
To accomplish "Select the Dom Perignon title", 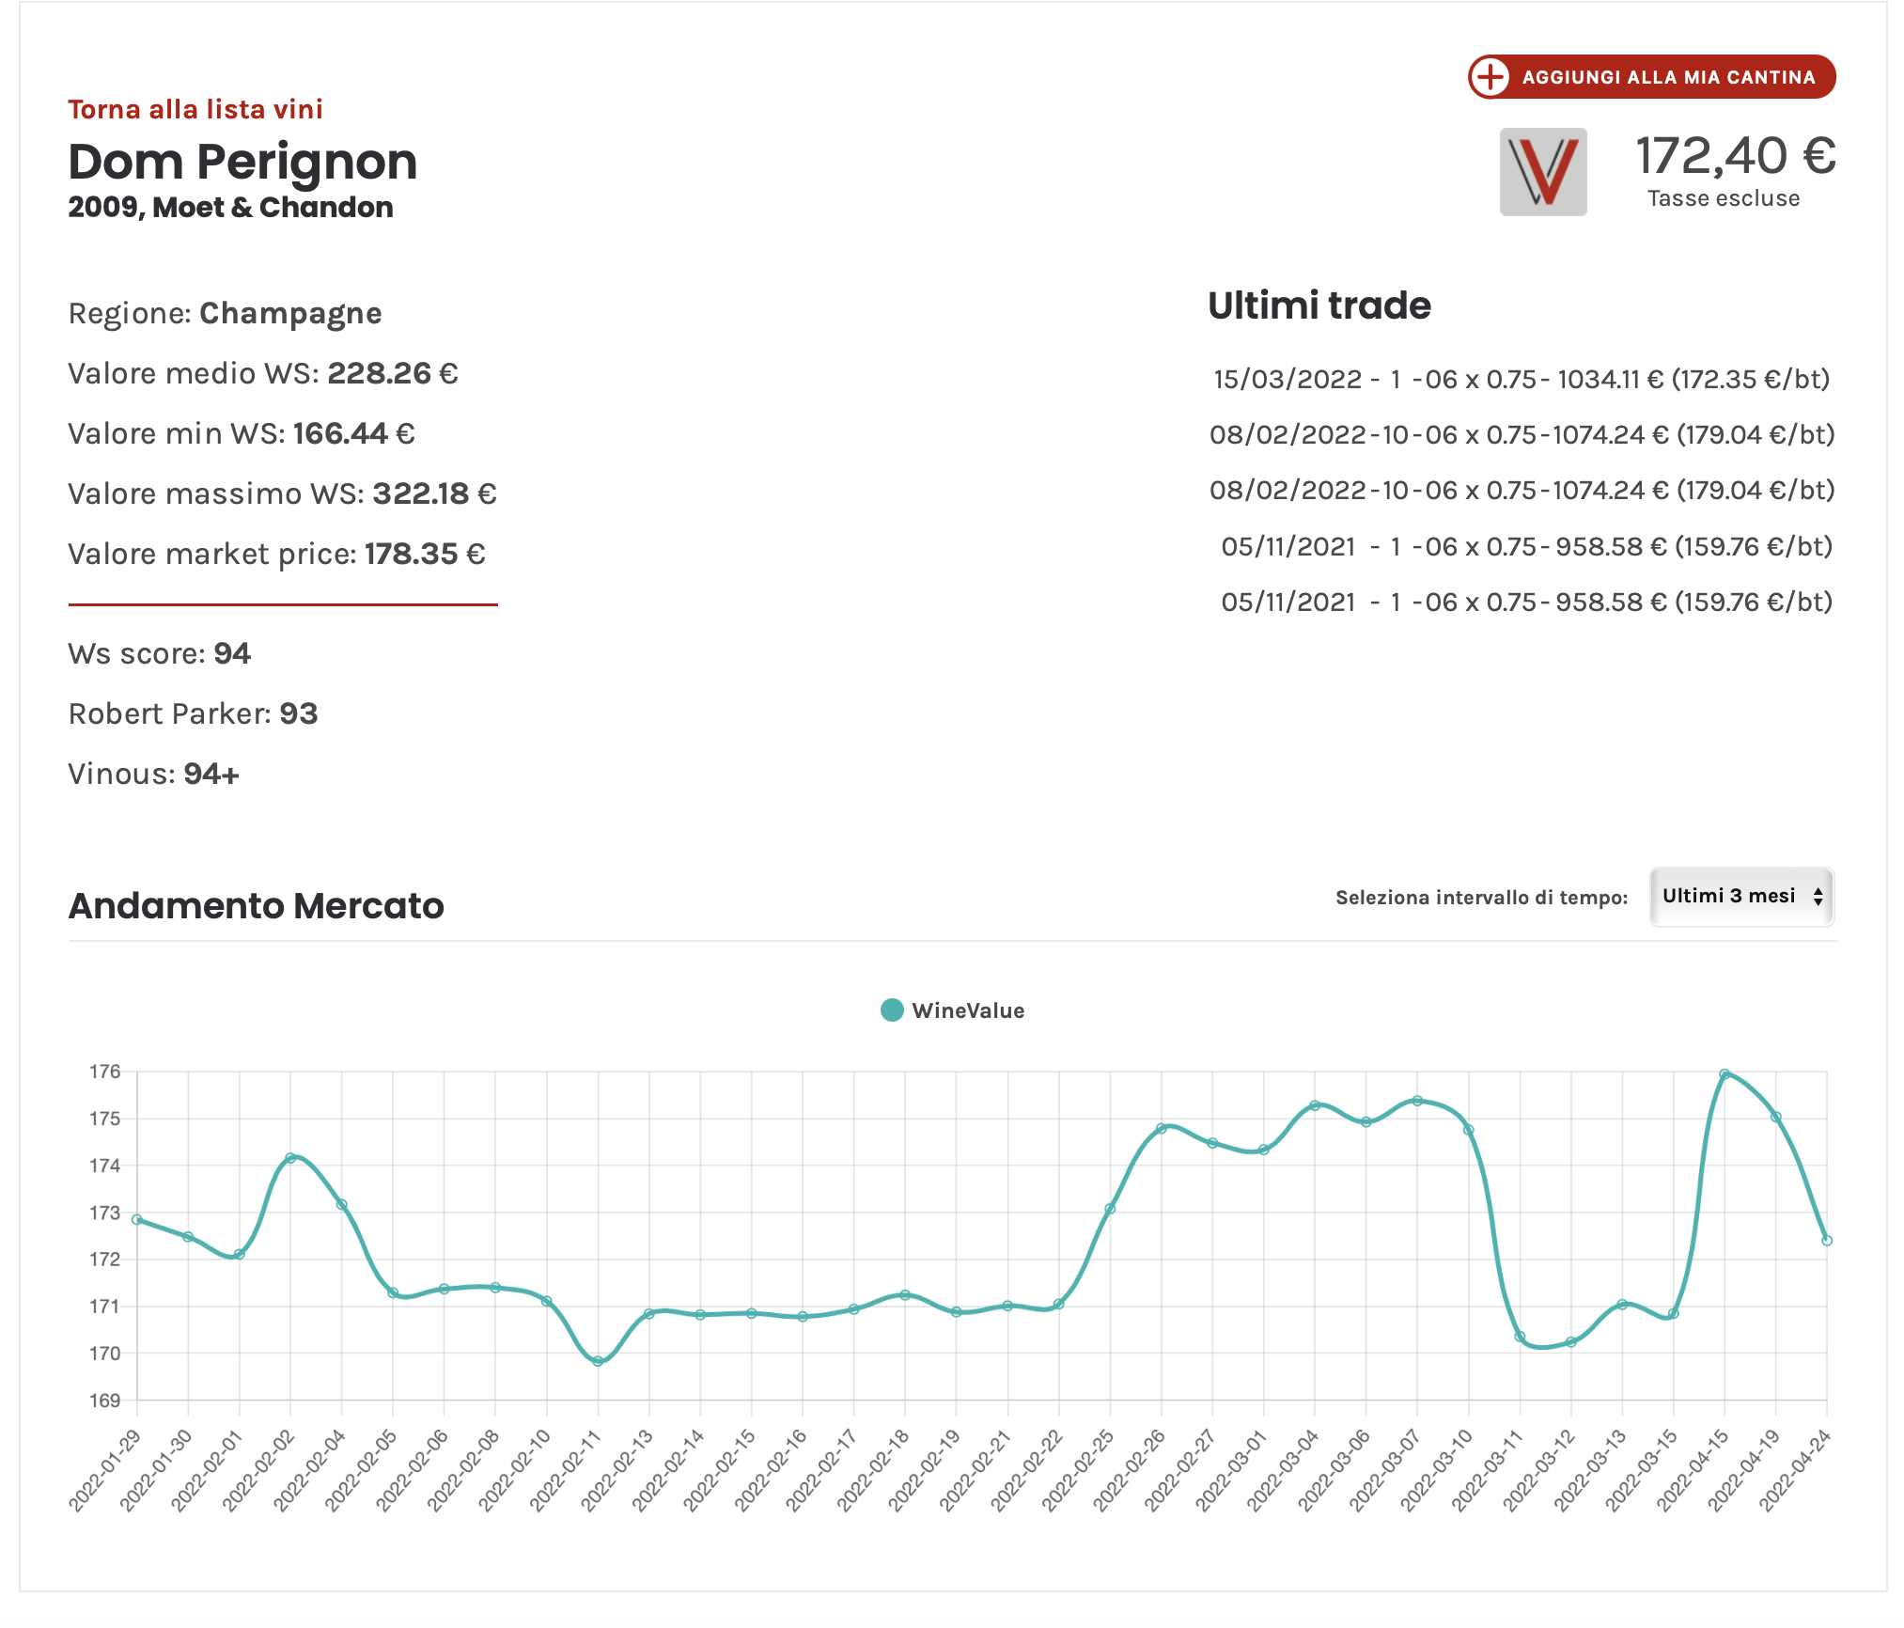I will tap(242, 162).
